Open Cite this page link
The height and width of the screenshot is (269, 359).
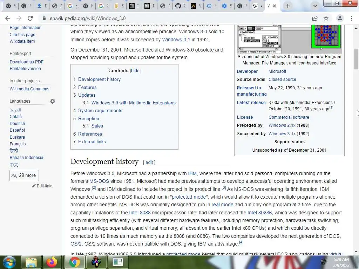pyautogui.click(x=22, y=35)
